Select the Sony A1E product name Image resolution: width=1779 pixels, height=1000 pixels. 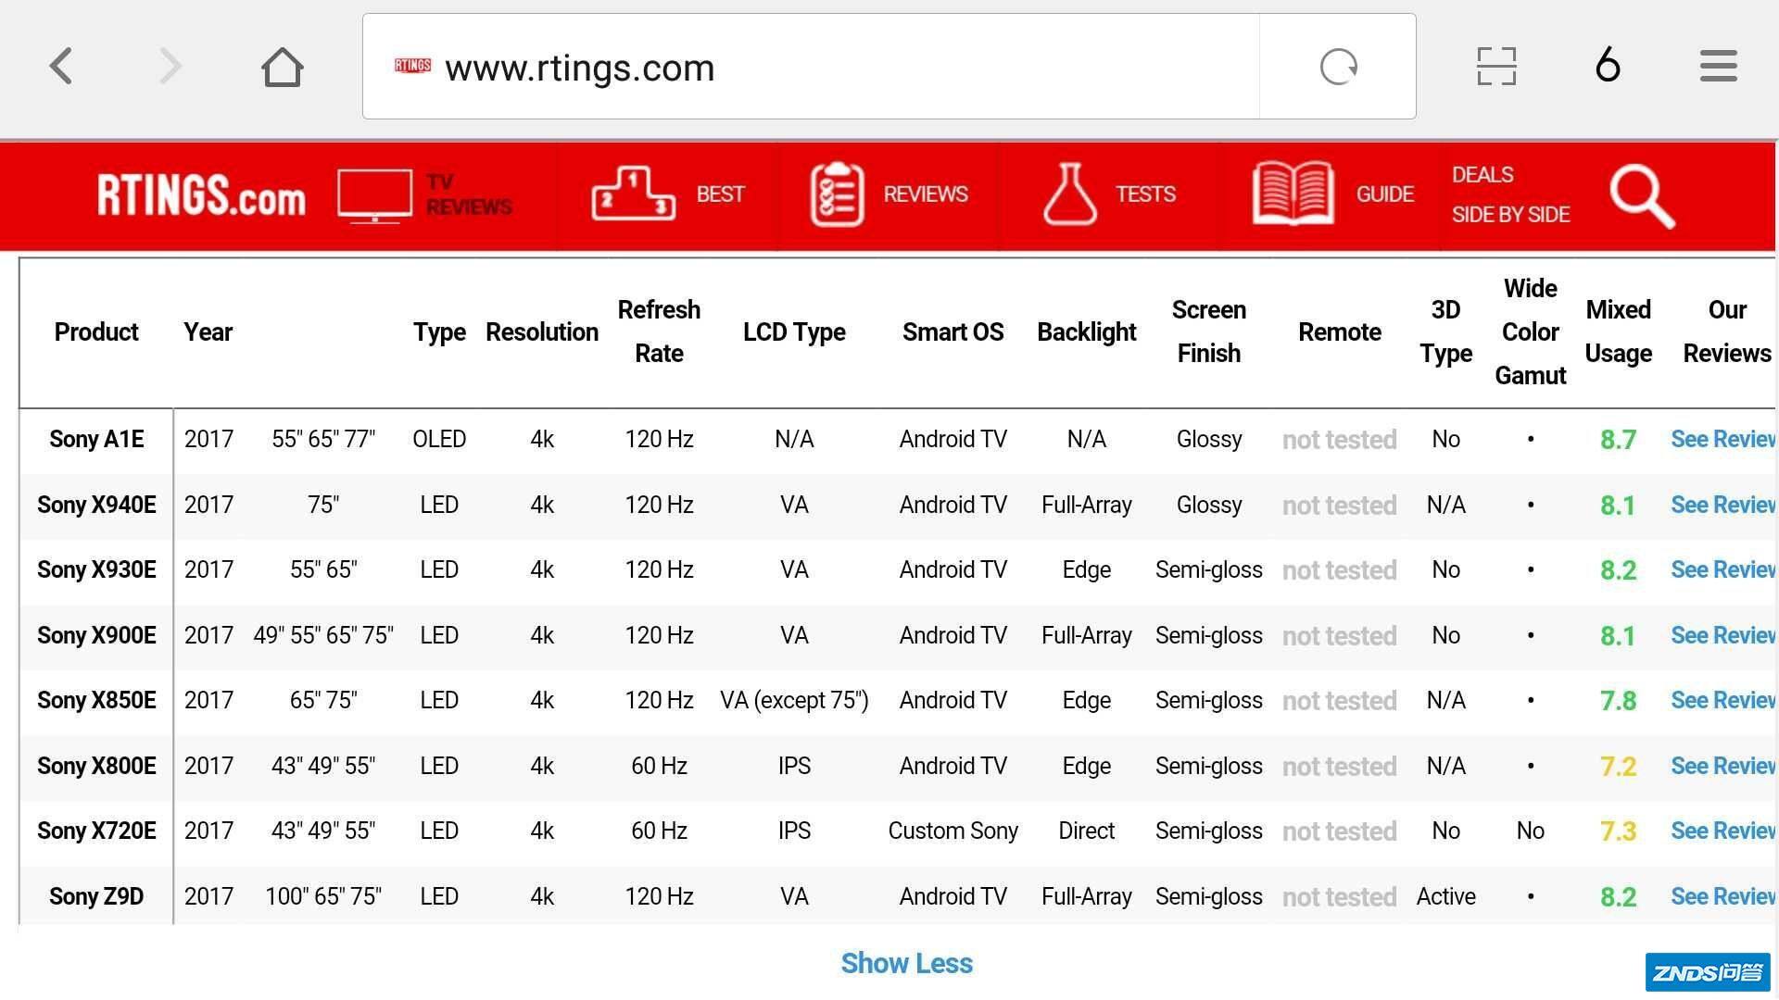click(x=96, y=440)
